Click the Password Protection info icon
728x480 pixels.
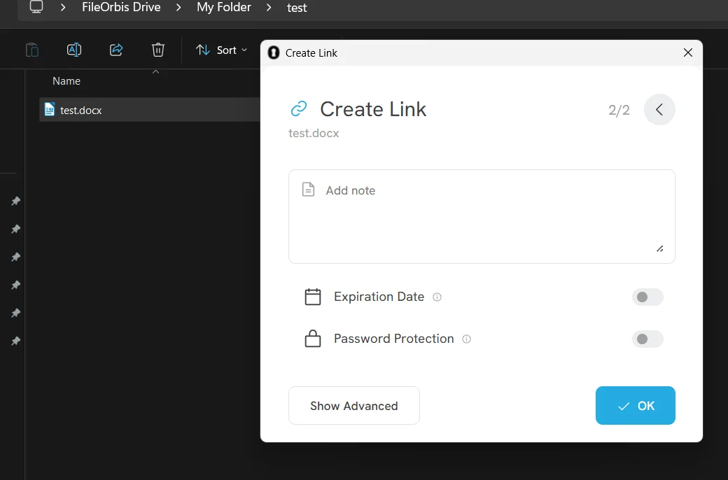coord(467,339)
